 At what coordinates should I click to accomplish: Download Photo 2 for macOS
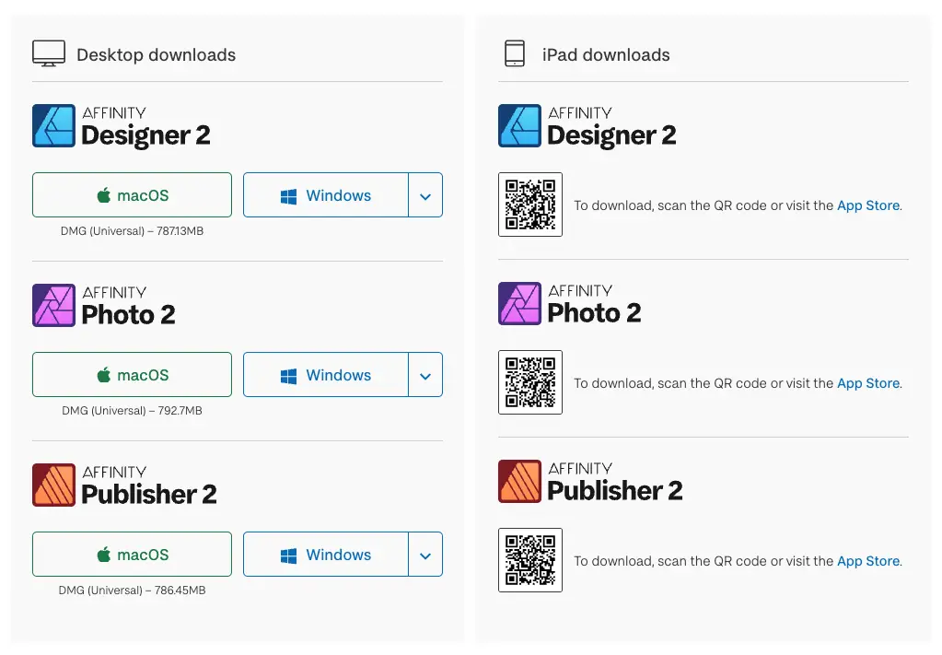[x=133, y=374]
